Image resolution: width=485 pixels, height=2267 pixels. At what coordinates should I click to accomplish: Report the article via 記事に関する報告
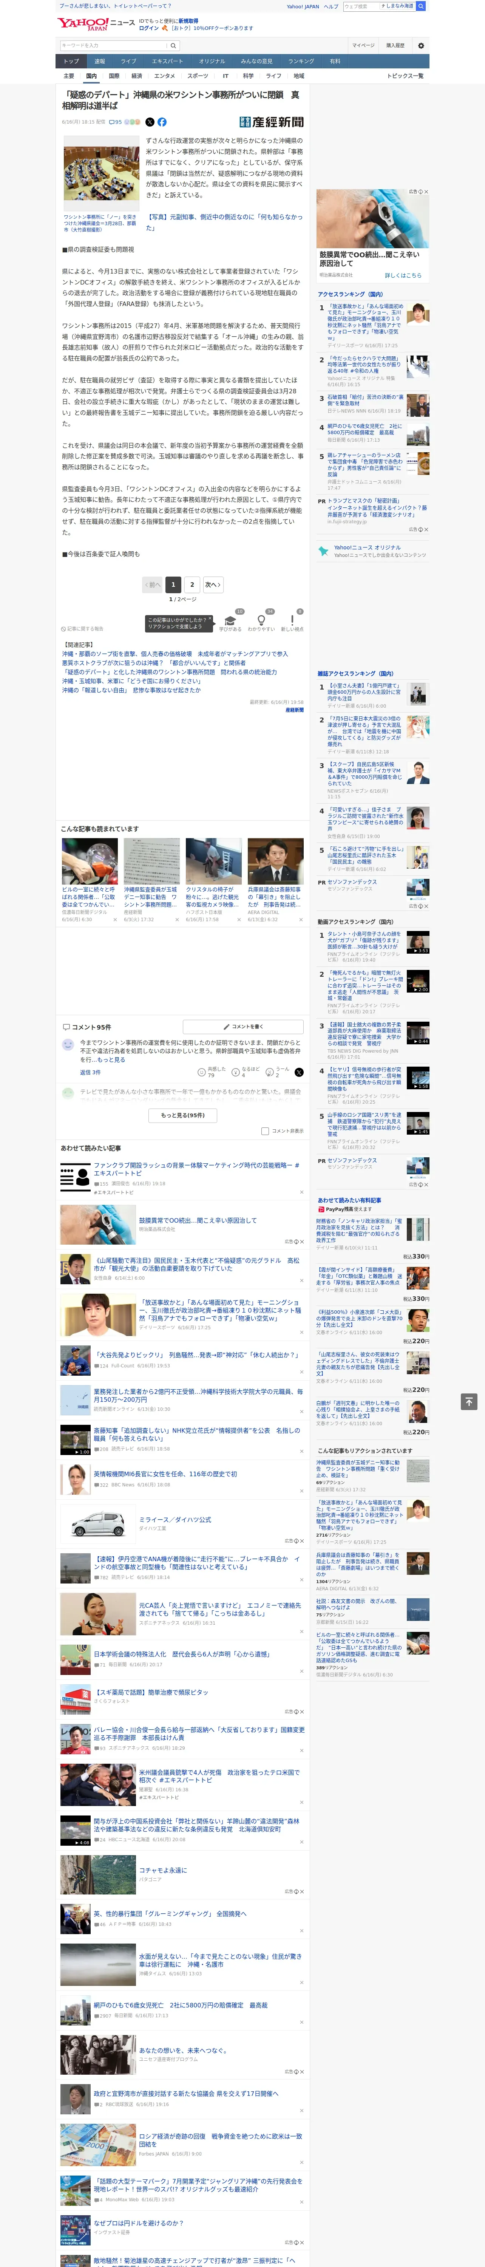pos(83,629)
